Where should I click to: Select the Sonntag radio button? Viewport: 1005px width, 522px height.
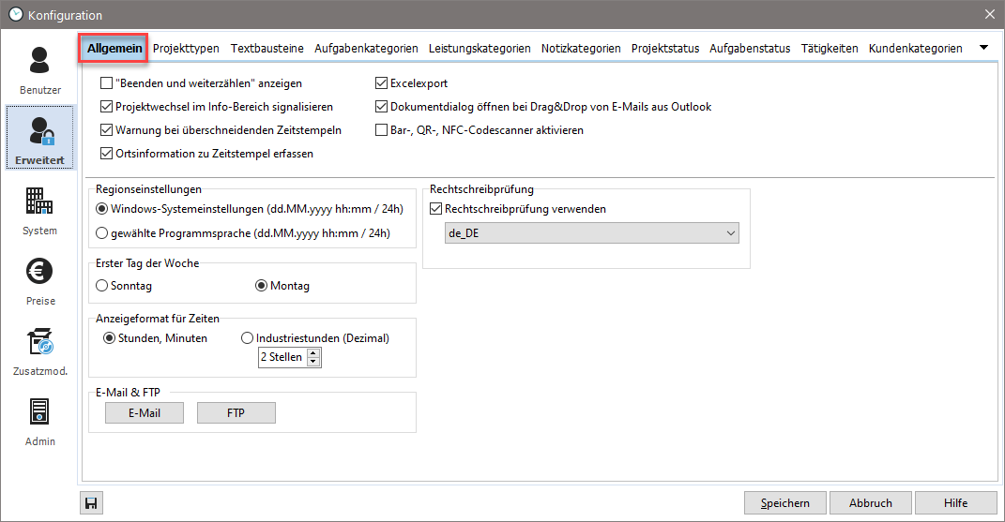click(102, 286)
